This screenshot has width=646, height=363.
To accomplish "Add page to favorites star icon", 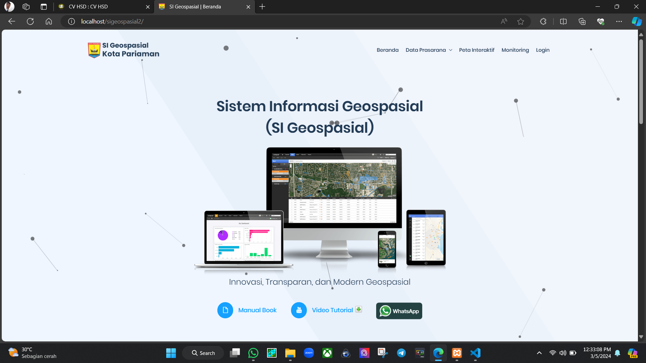I will (x=521, y=22).
